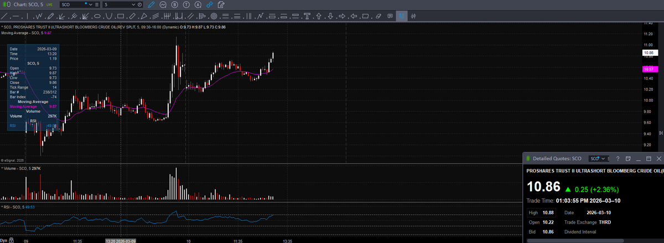Open the help icon in Detailed Quotes window
The height and width of the screenshot is (243, 664).
[618, 159]
